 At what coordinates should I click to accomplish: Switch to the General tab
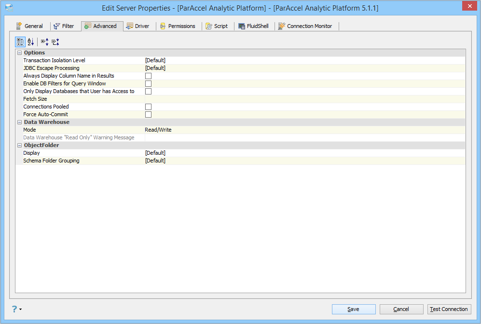pyautogui.click(x=30, y=26)
